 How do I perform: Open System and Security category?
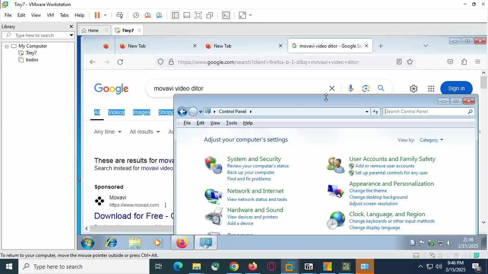click(254, 159)
